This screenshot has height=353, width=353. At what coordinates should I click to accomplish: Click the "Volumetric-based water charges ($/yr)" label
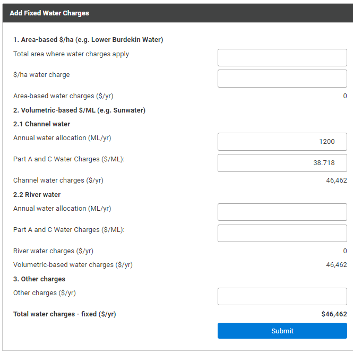click(73, 265)
